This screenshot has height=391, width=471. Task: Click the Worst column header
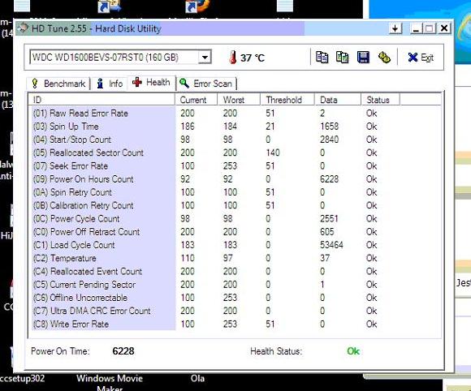239,100
